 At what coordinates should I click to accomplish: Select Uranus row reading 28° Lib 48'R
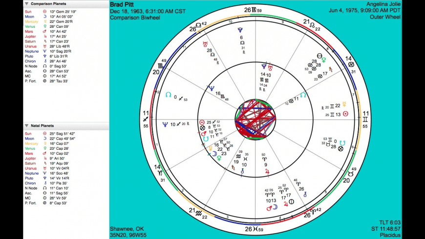(x=47, y=46)
